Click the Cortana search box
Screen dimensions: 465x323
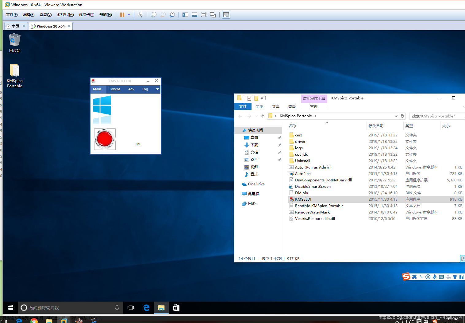click(70, 308)
